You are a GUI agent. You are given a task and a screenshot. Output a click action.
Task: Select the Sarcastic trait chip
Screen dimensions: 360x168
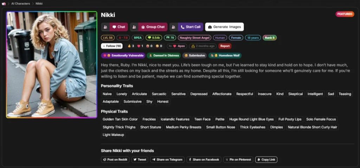[159, 94]
